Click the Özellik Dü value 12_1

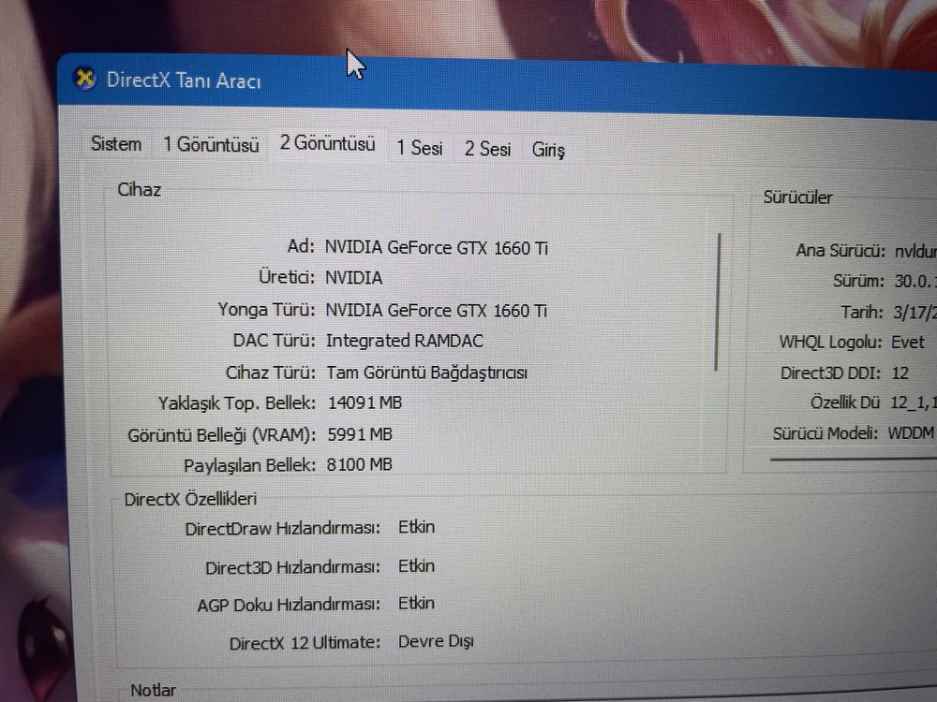(913, 402)
